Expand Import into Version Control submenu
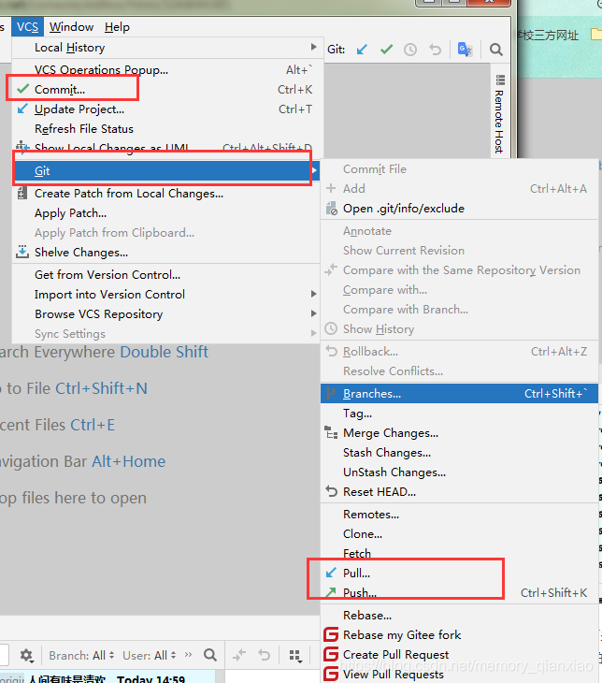 tap(166, 295)
